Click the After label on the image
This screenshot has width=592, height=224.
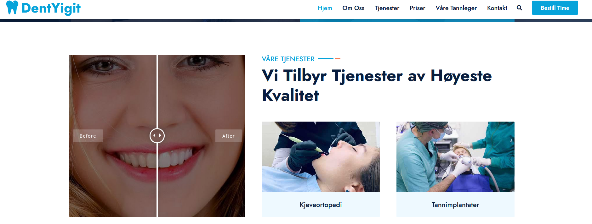pos(229,136)
